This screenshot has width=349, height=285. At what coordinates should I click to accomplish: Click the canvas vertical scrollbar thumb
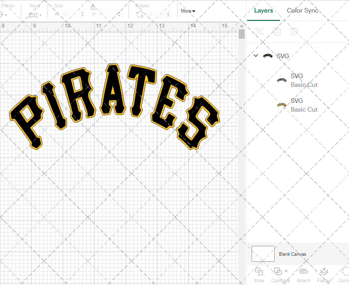pyautogui.click(x=242, y=34)
